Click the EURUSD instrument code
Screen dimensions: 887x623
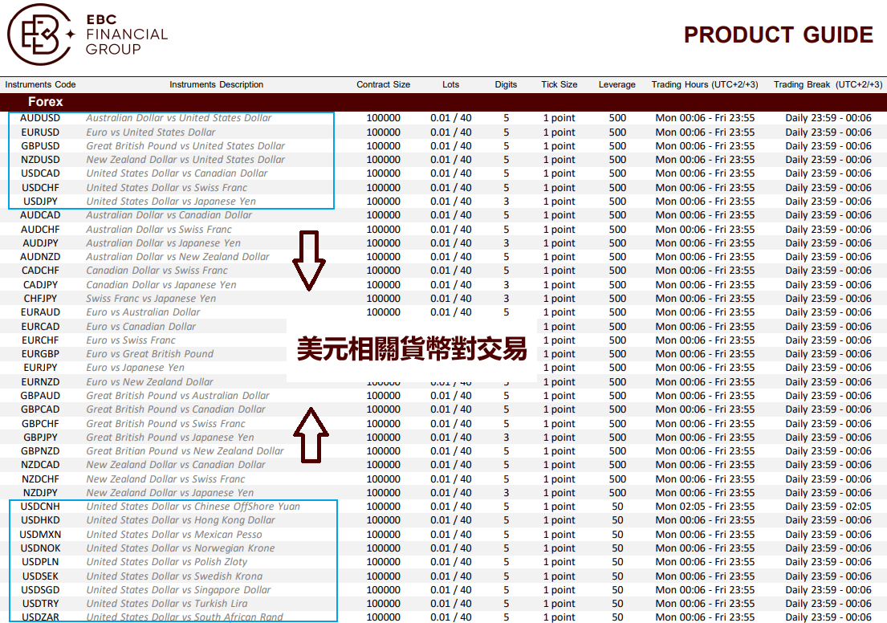40,132
